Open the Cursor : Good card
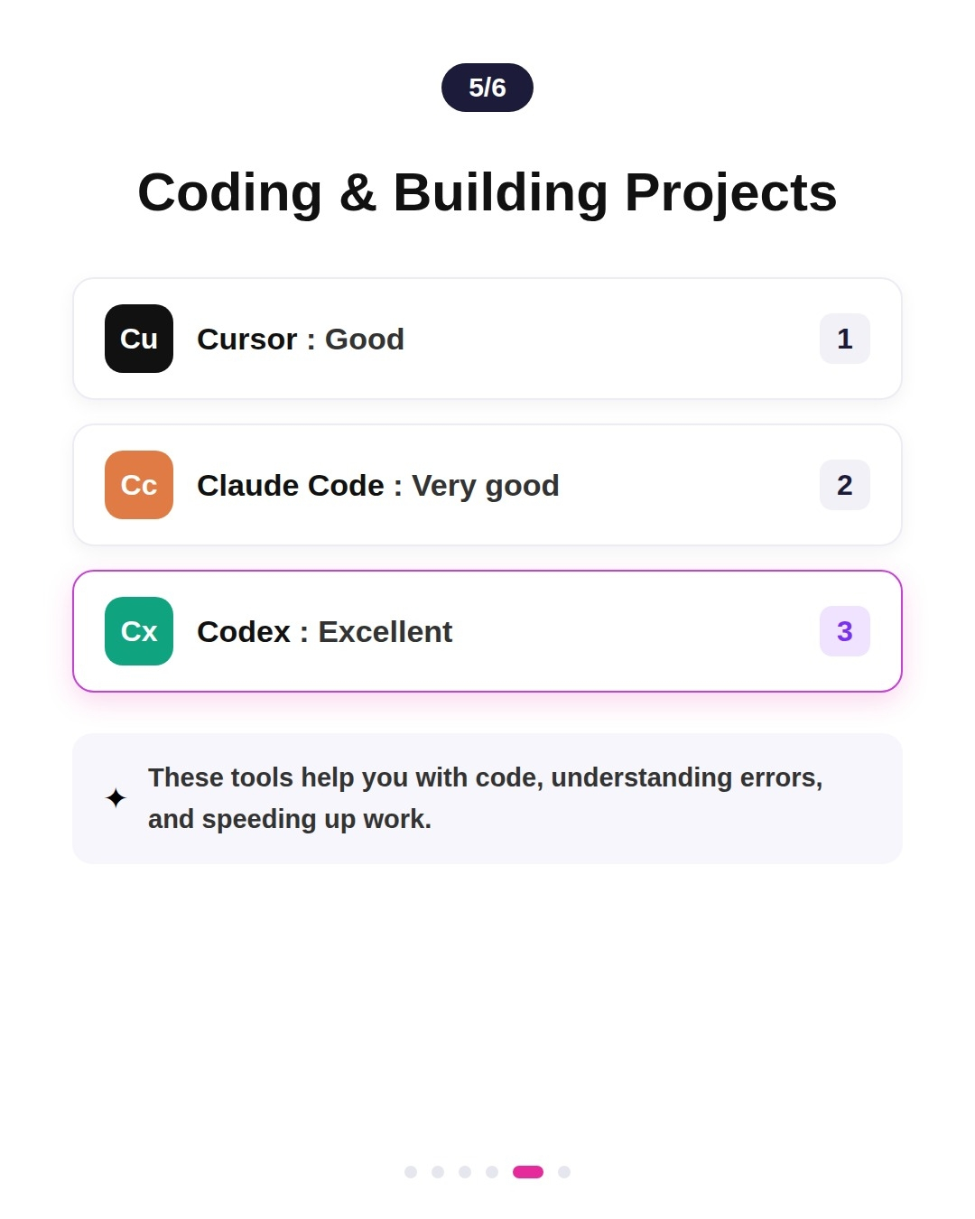 click(x=487, y=339)
